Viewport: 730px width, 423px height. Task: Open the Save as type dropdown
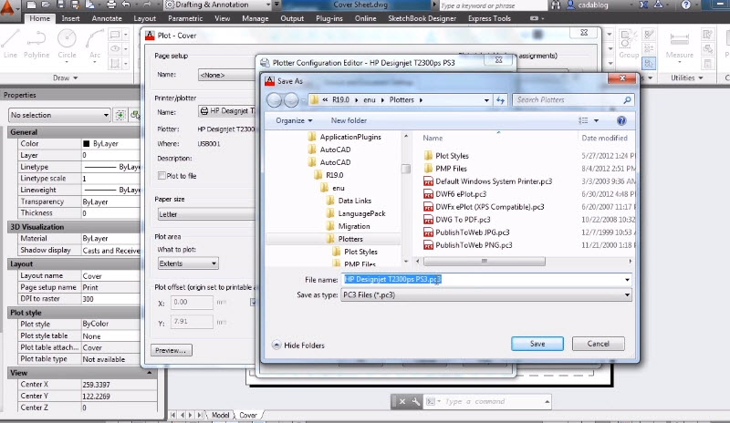coord(486,295)
